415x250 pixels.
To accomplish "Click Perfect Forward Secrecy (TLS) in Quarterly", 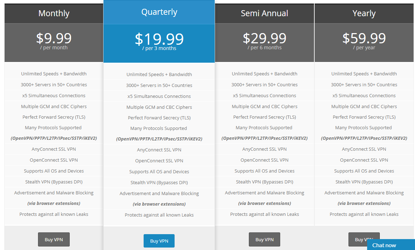I will [159, 118].
